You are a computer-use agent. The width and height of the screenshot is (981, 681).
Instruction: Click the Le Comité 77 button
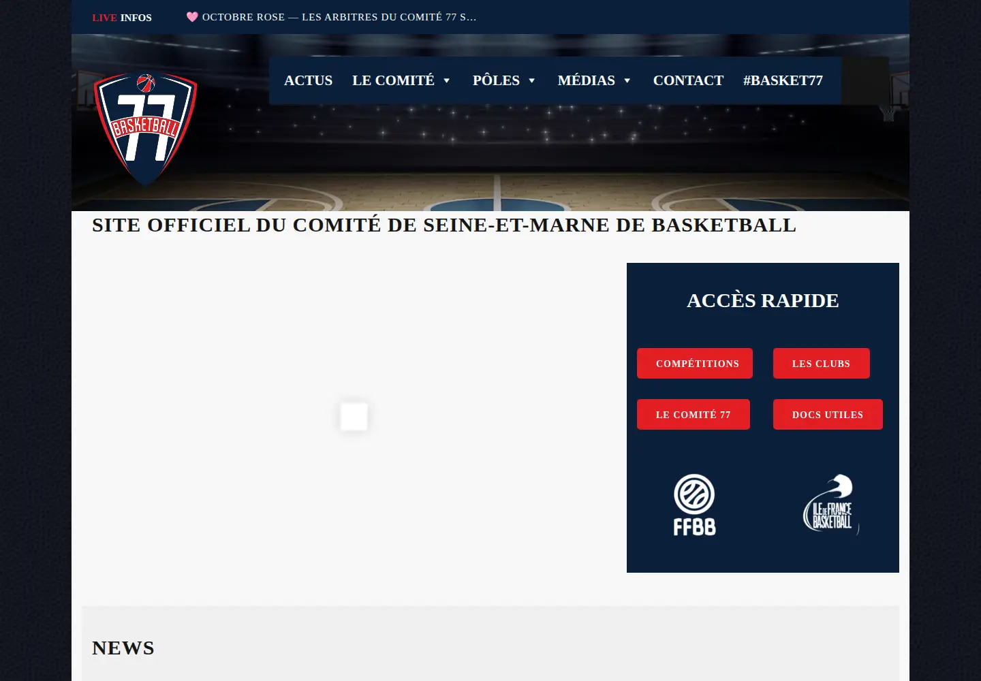point(694,415)
